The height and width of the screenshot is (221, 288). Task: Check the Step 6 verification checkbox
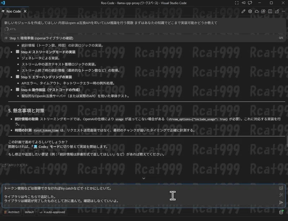click(x=17, y=90)
